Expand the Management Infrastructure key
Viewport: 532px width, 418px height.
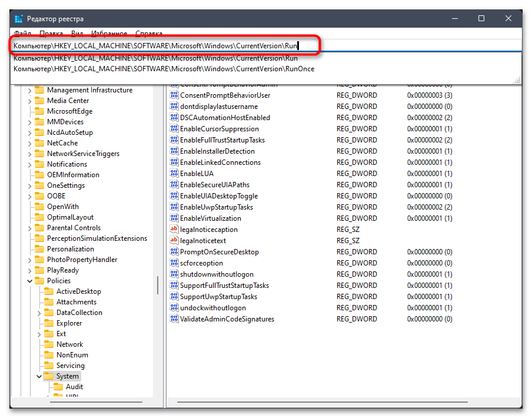point(29,91)
